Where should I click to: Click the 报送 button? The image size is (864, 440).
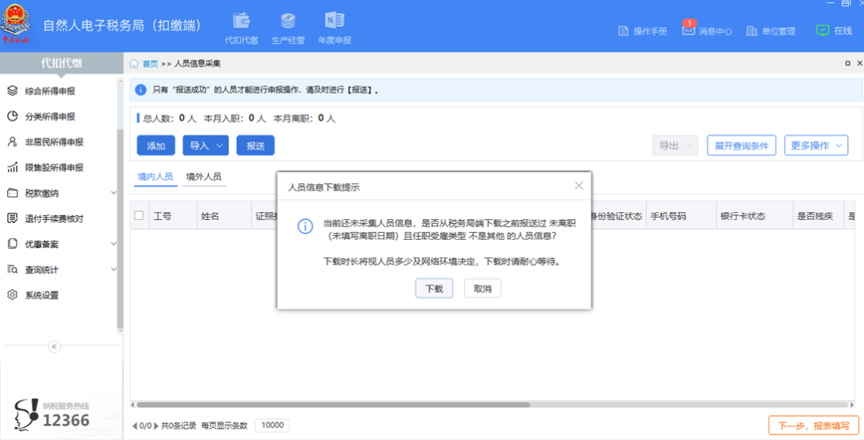click(x=255, y=146)
